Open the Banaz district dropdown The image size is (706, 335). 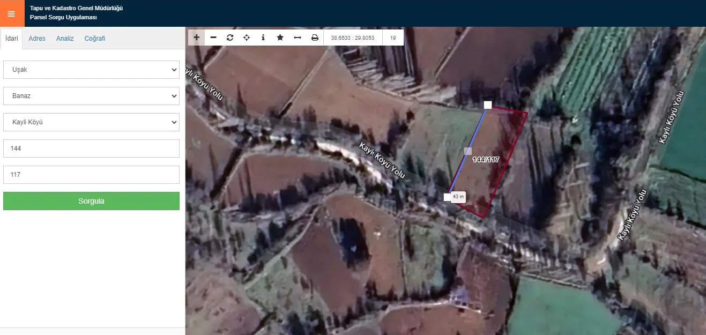91,96
